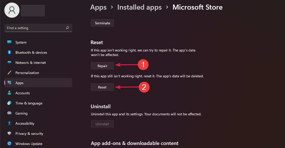This screenshot has width=285, height=148.
Task: Click the user profile avatar
Action: [x=12, y=10]
